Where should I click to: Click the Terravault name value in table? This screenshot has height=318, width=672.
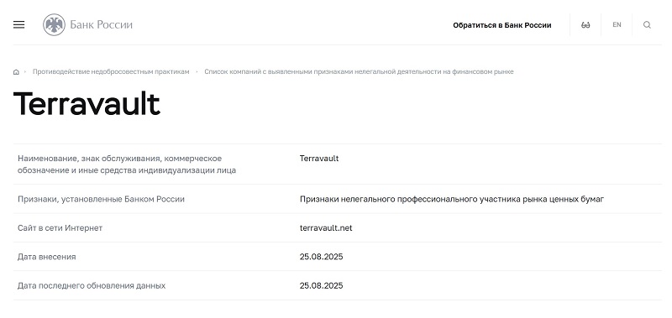coord(319,159)
